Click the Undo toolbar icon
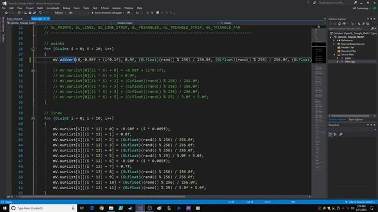Viewport: 378px width, 212px height. pos(40,13)
